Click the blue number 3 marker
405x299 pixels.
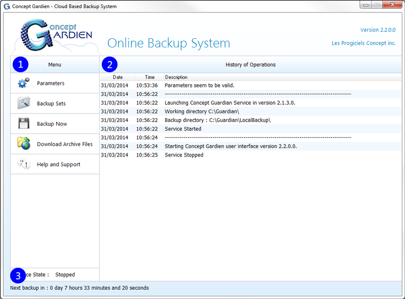pos(18,276)
